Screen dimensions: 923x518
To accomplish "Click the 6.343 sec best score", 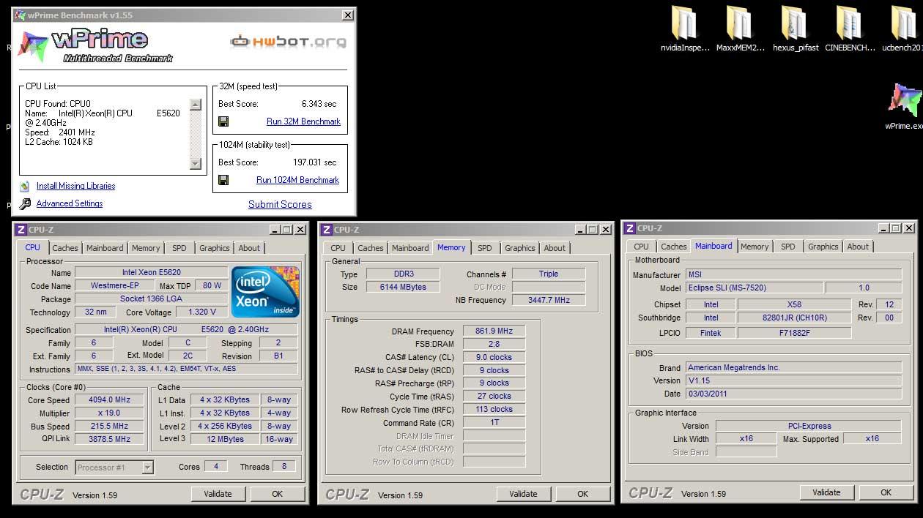I will coord(319,104).
